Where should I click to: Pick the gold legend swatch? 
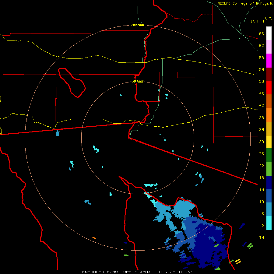pos(269,129)
